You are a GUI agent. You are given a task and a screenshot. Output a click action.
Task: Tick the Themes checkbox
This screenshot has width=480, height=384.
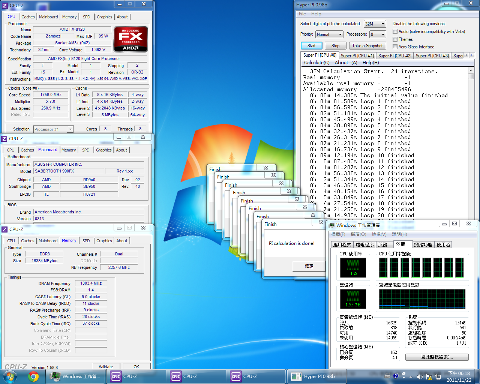point(395,39)
